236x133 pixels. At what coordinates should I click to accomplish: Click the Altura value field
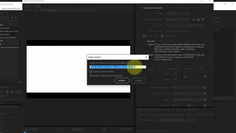pos(174,79)
